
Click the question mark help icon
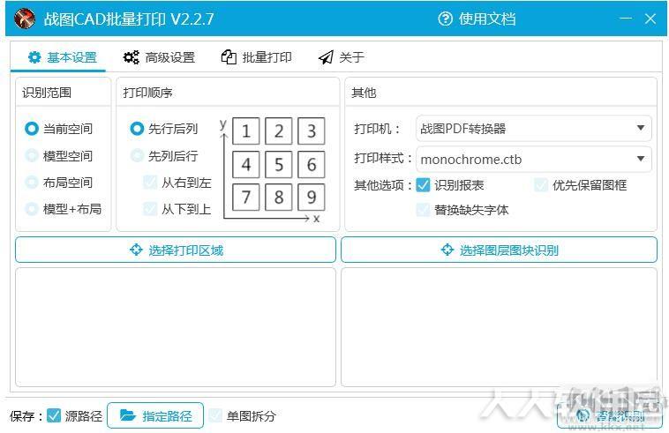445,19
